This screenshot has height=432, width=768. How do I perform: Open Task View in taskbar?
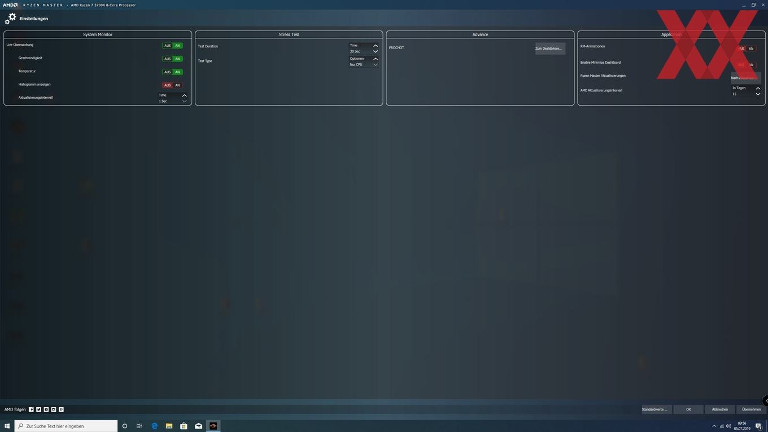(139, 426)
